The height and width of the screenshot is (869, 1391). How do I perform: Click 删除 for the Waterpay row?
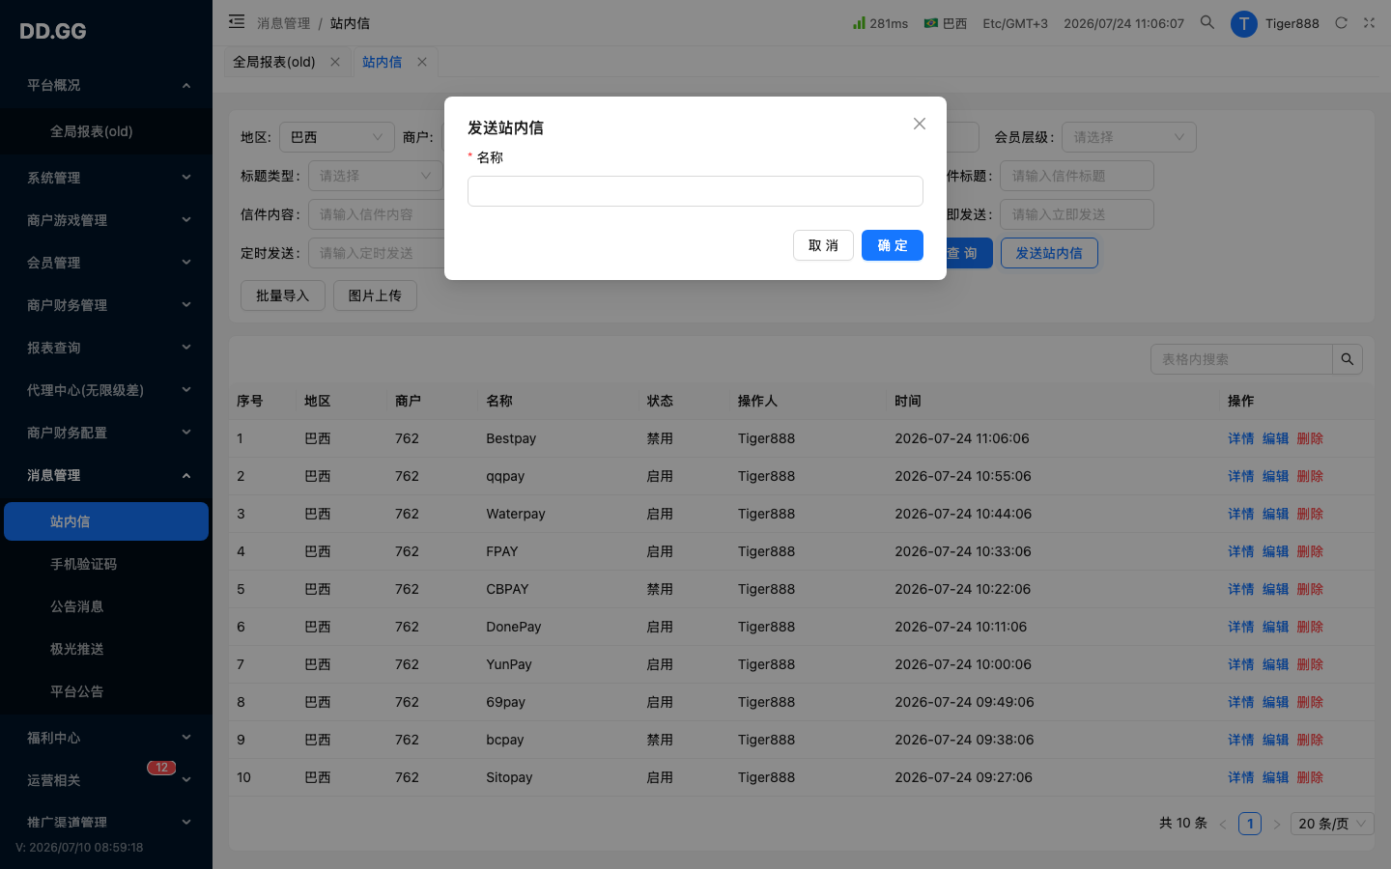click(1310, 514)
